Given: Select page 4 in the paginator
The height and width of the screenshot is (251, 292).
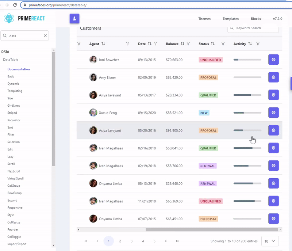Looking at the screenshot, I should tap(143, 241).
